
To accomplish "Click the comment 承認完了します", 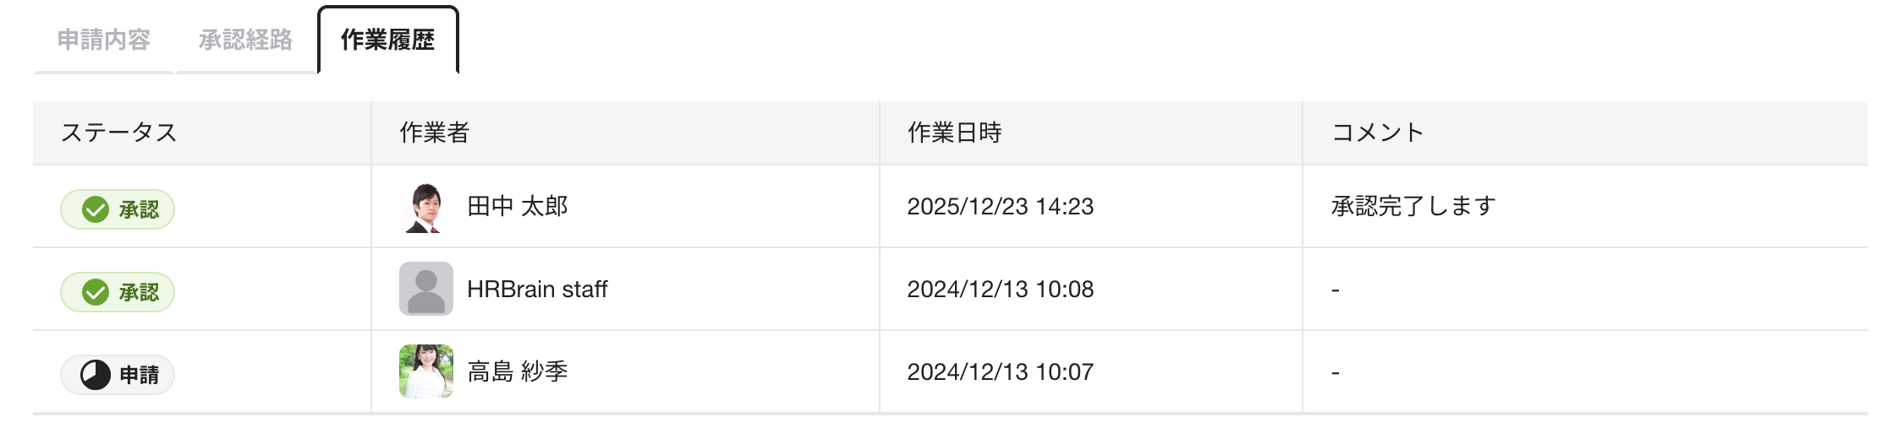I will coord(1413,206).
